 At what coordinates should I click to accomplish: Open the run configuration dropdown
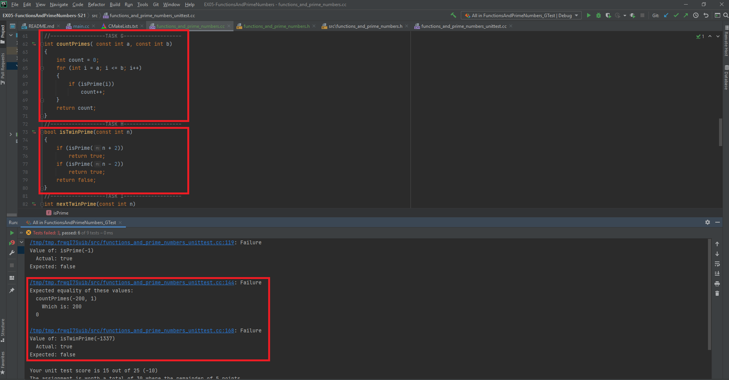521,15
